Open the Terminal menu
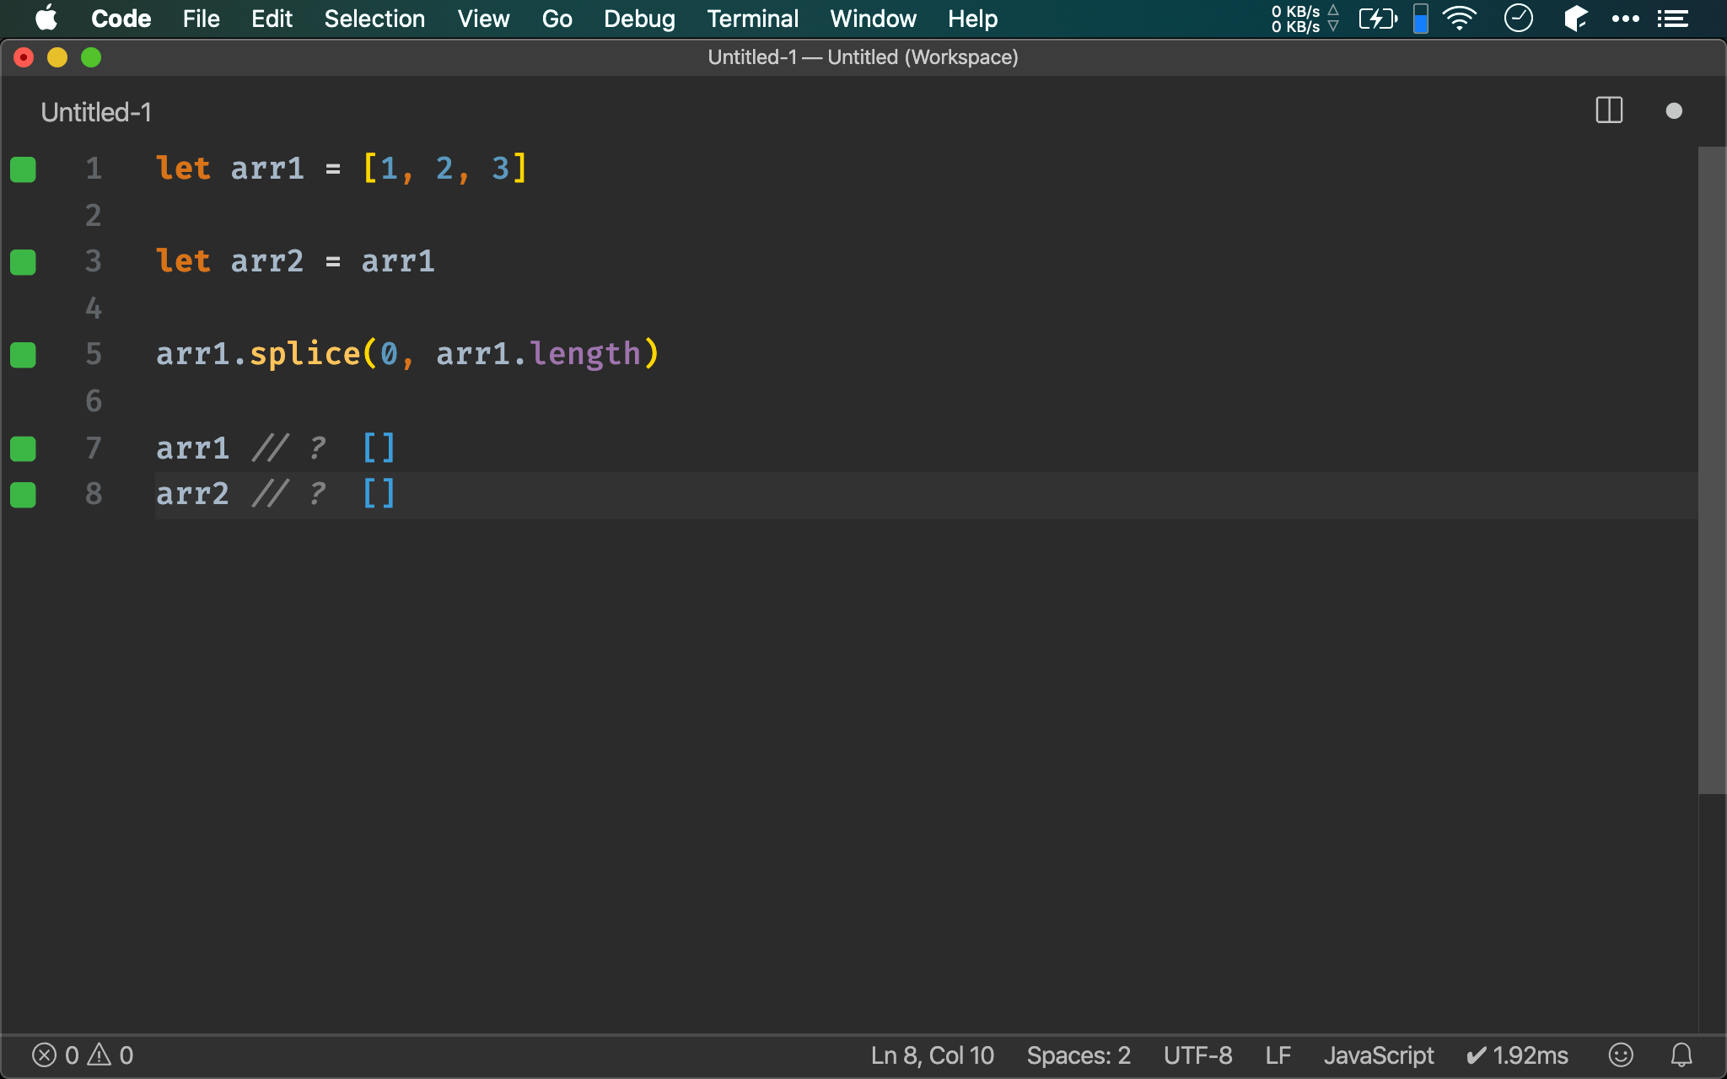 751,19
